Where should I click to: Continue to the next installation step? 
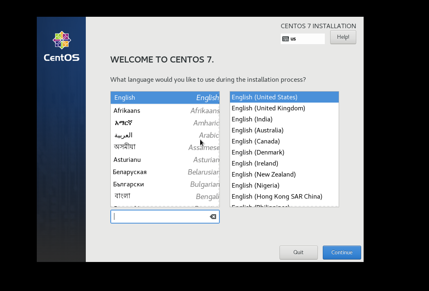coord(342,253)
